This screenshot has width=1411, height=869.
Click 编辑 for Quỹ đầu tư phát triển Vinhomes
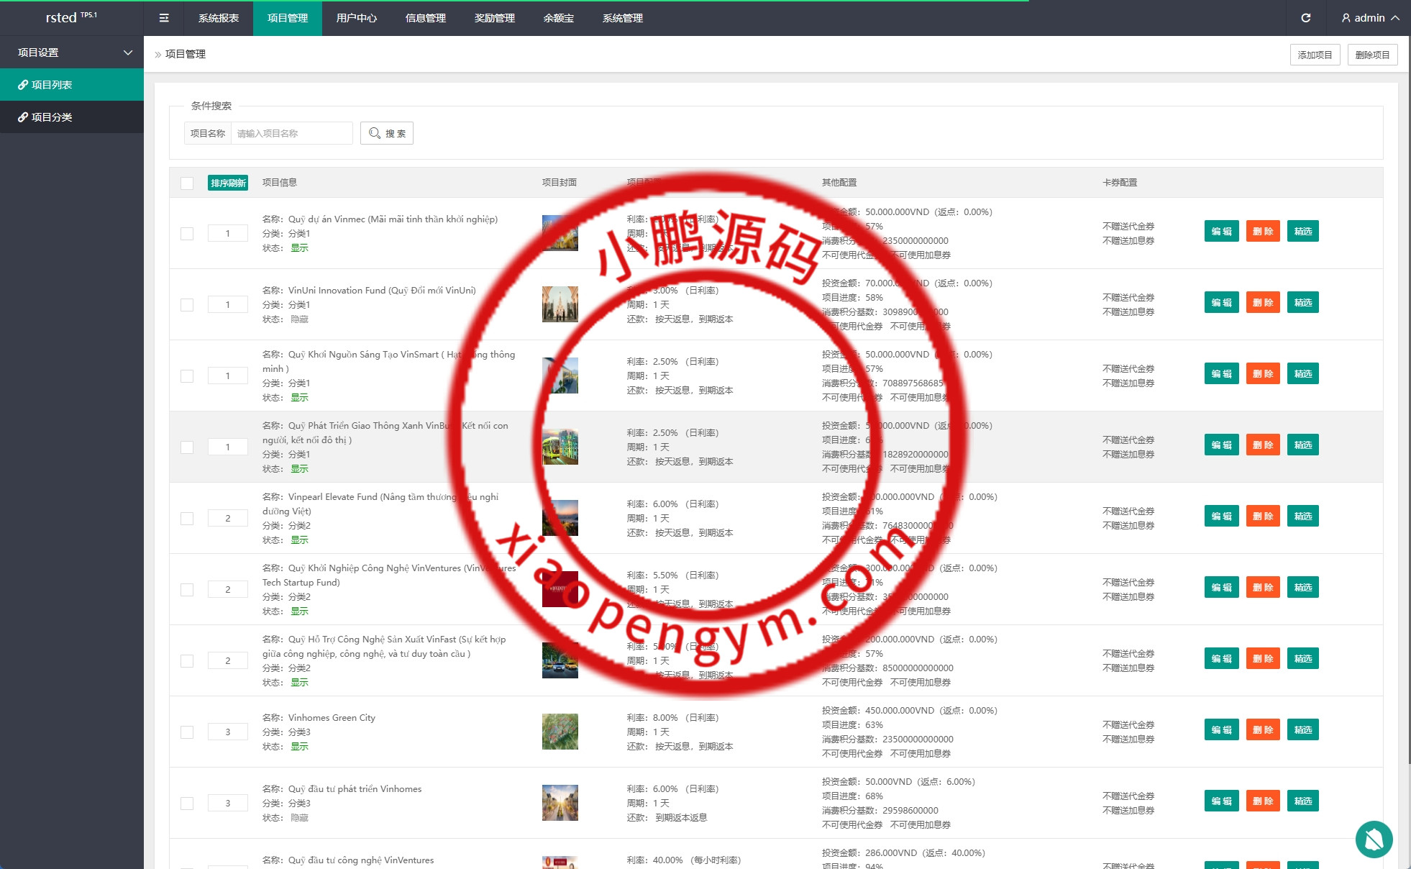click(1222, 801)
